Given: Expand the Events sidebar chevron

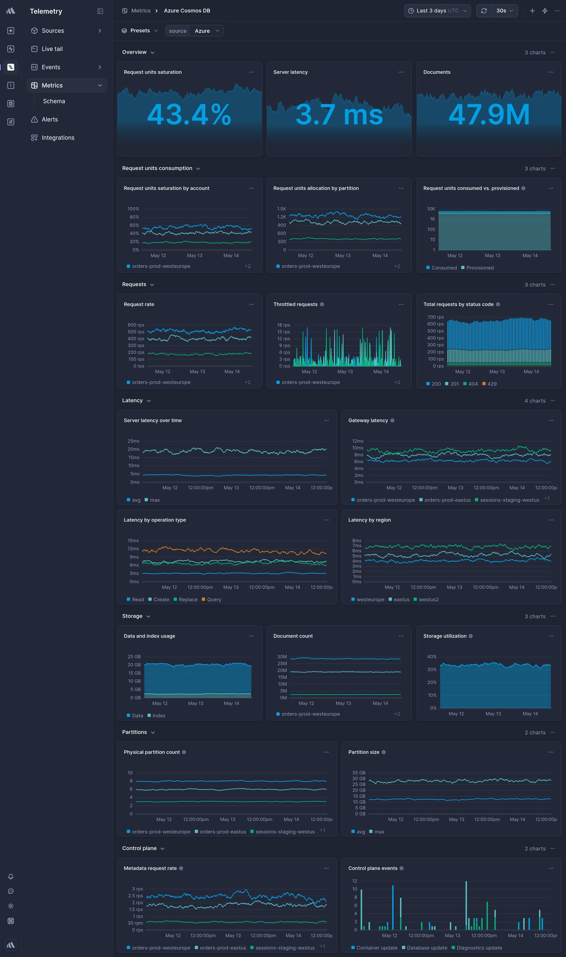Looking at the screenshot, I should pyautogui.click(x=100, y=68).
